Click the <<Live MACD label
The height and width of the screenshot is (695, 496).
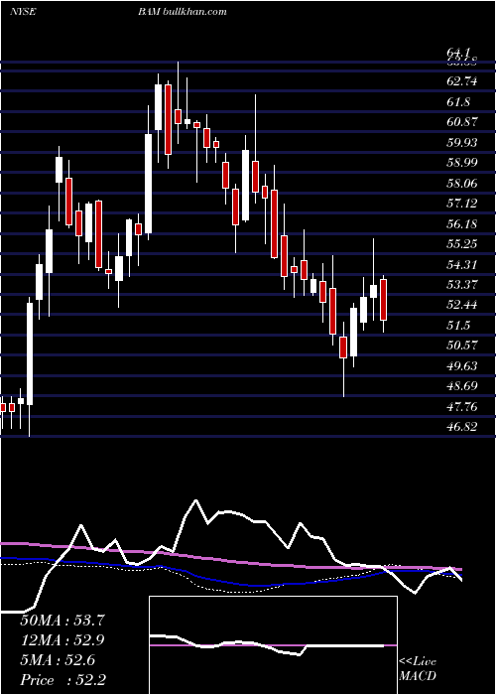click(418, 669)
